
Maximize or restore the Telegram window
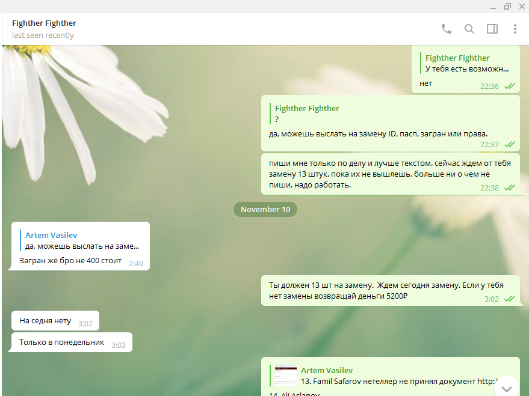coord(507,7)
